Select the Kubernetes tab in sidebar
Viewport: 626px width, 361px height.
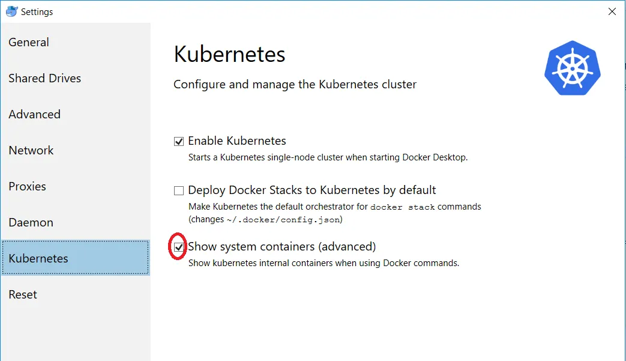tap(38, 258)
